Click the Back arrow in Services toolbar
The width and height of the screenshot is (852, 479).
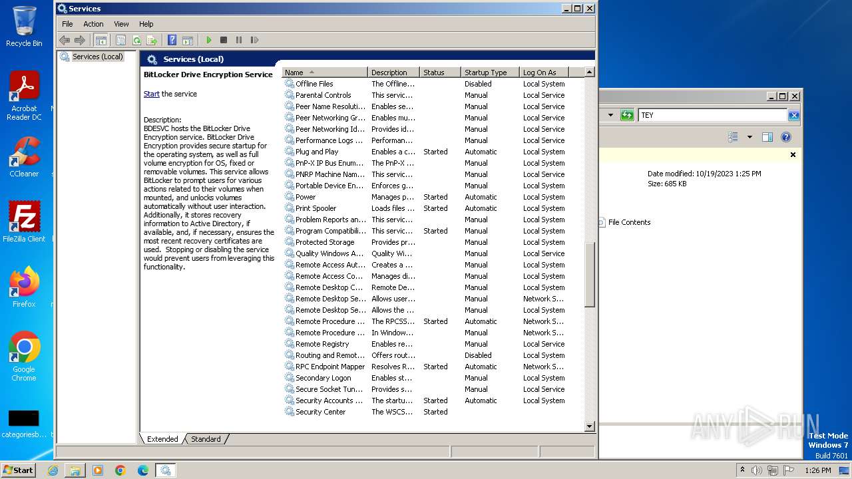65,40
